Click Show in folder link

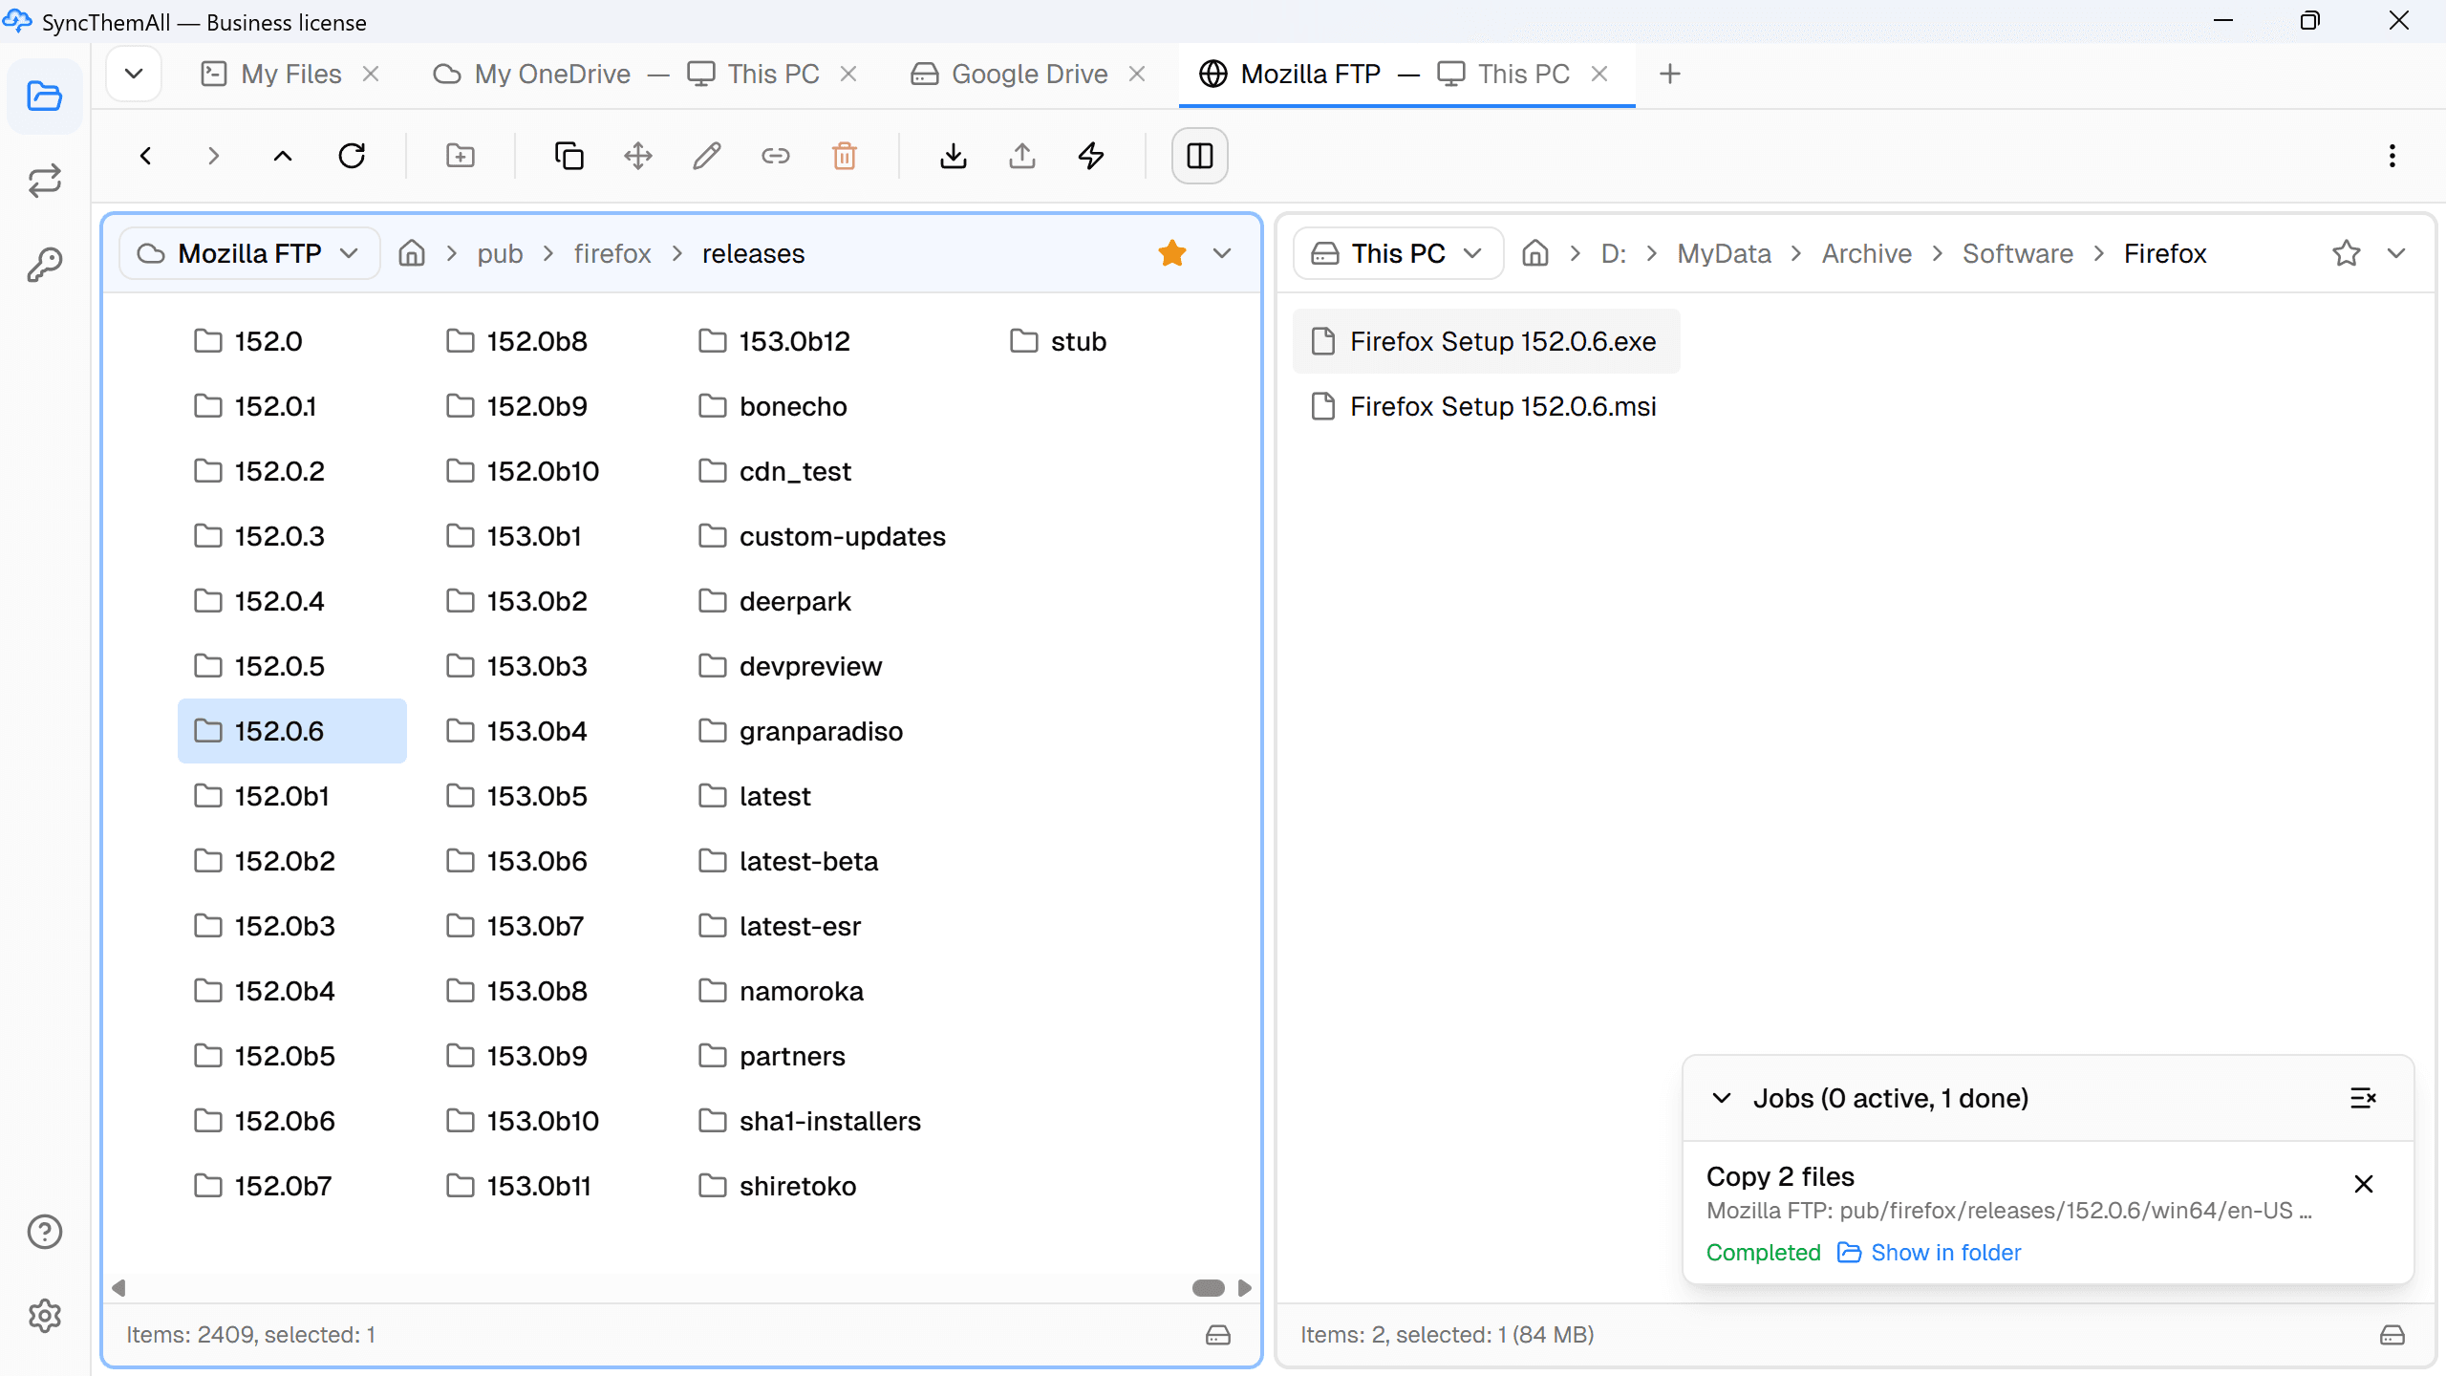click(1930, 1253)
